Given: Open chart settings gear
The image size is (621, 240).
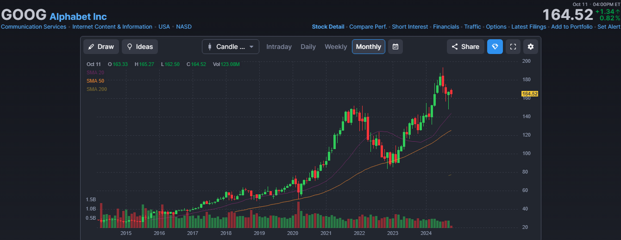Looking at the screenshot, I should pyautogui.click(x=531, y=47).
